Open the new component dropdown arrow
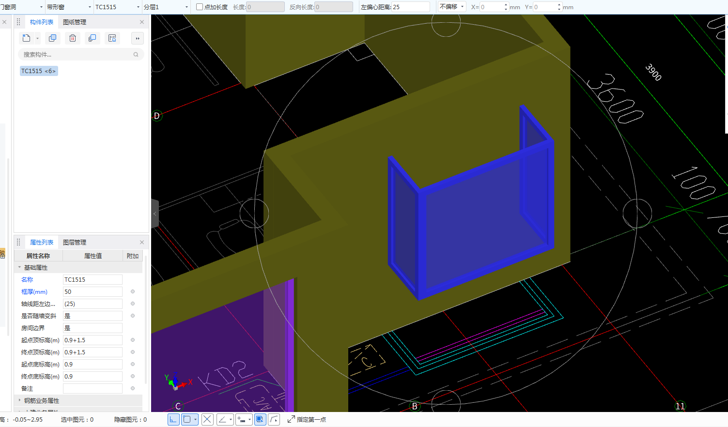The height and width of the screenshot is (427, 728). coord(37,38)
